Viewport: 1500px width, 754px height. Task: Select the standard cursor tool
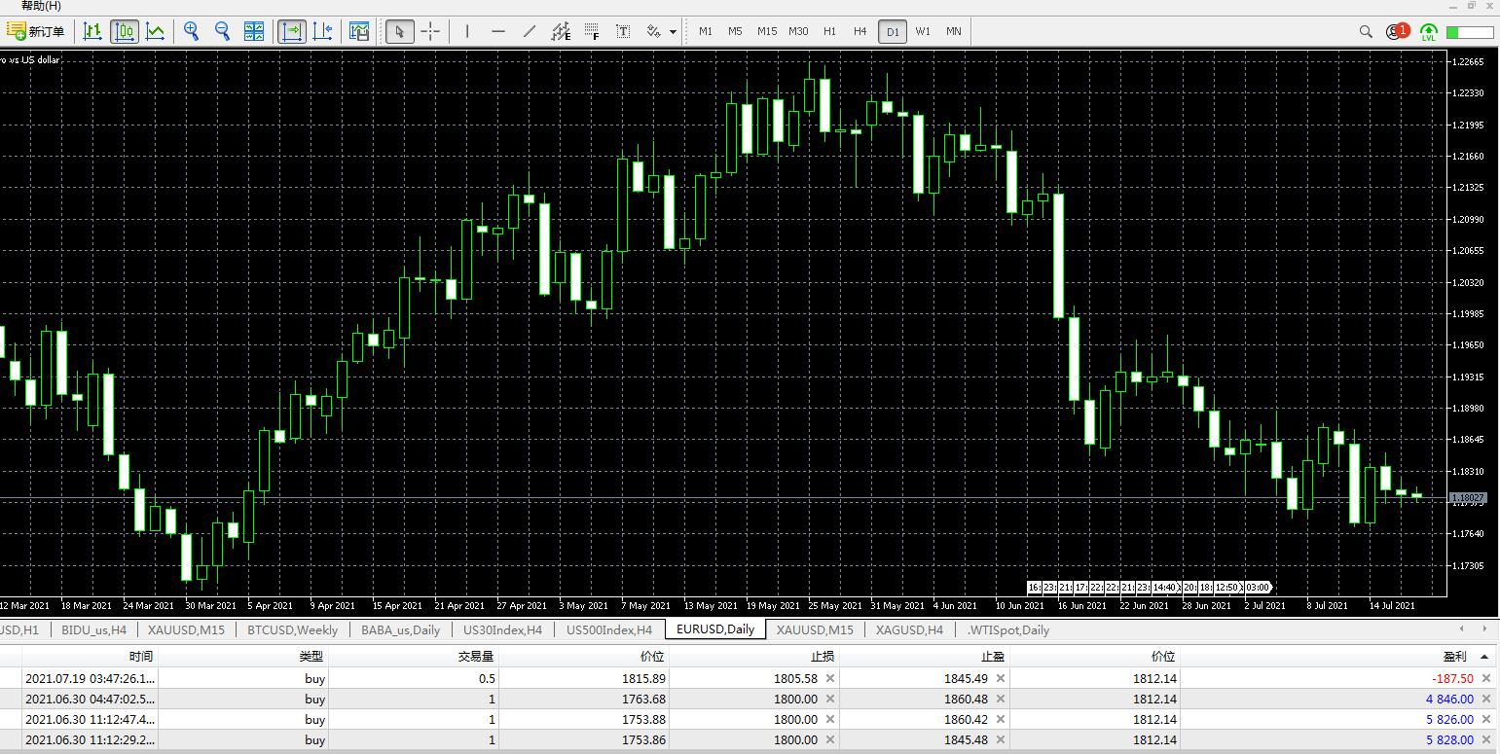[x=399, y=31]
